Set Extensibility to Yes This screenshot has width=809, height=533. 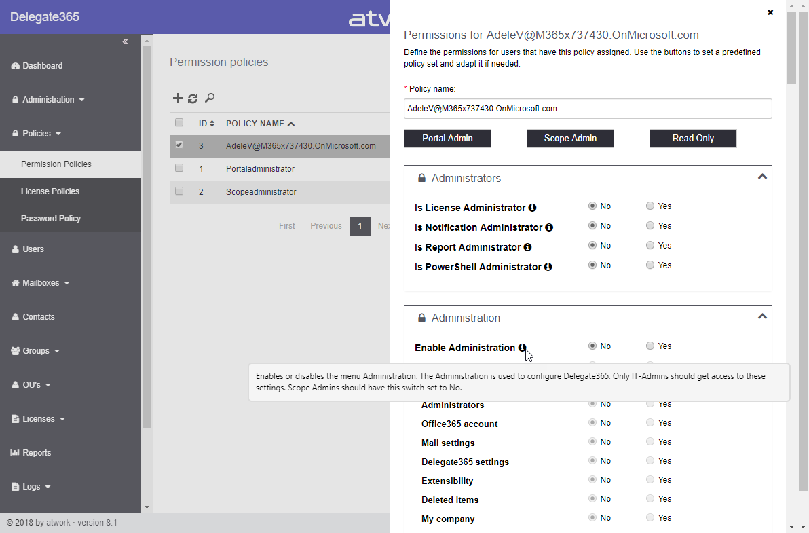650,480
